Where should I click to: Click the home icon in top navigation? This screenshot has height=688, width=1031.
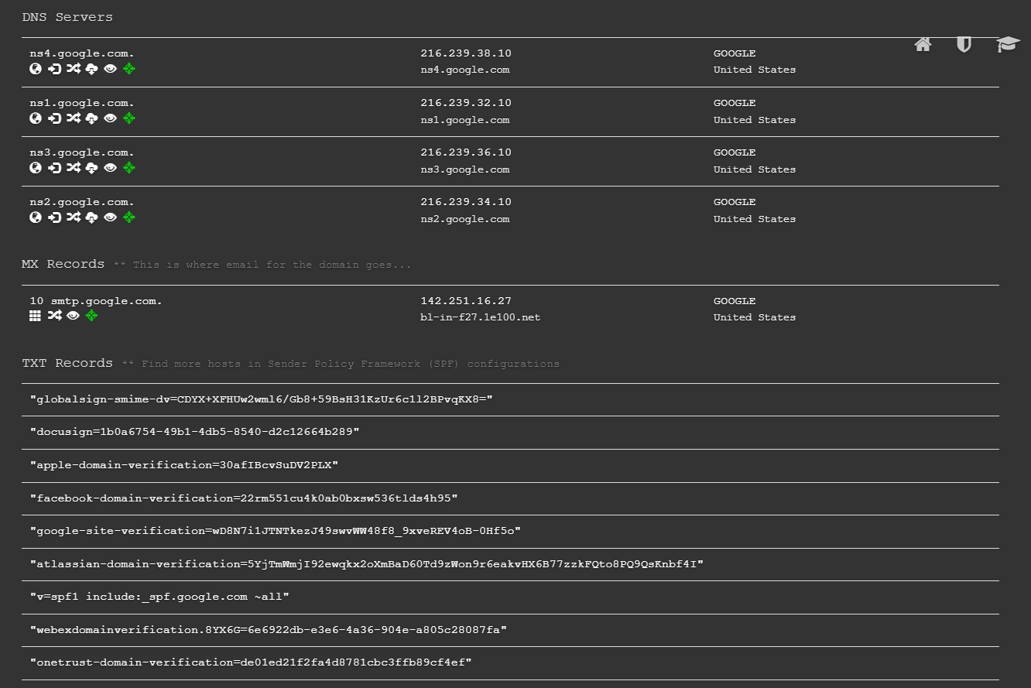pyautogui.click(x=923, y=45)
